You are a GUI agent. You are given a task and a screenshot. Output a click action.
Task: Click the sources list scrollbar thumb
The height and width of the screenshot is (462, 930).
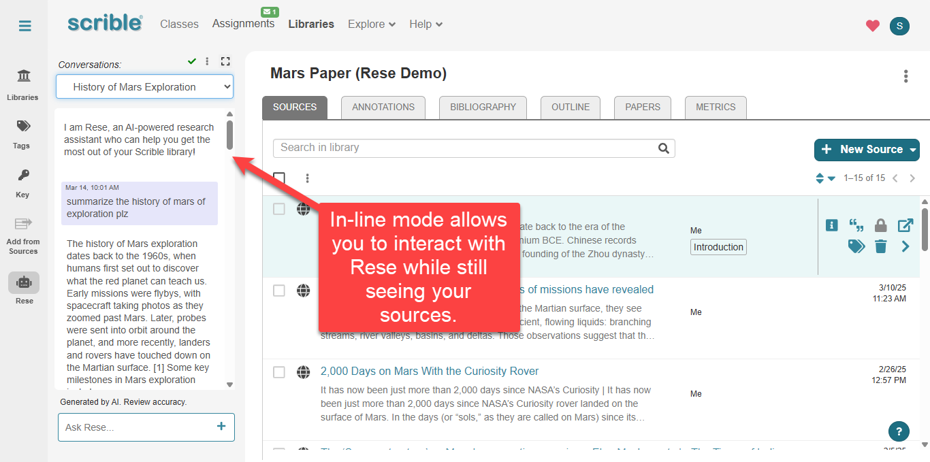pyautogui.click(x=925, y=229)
